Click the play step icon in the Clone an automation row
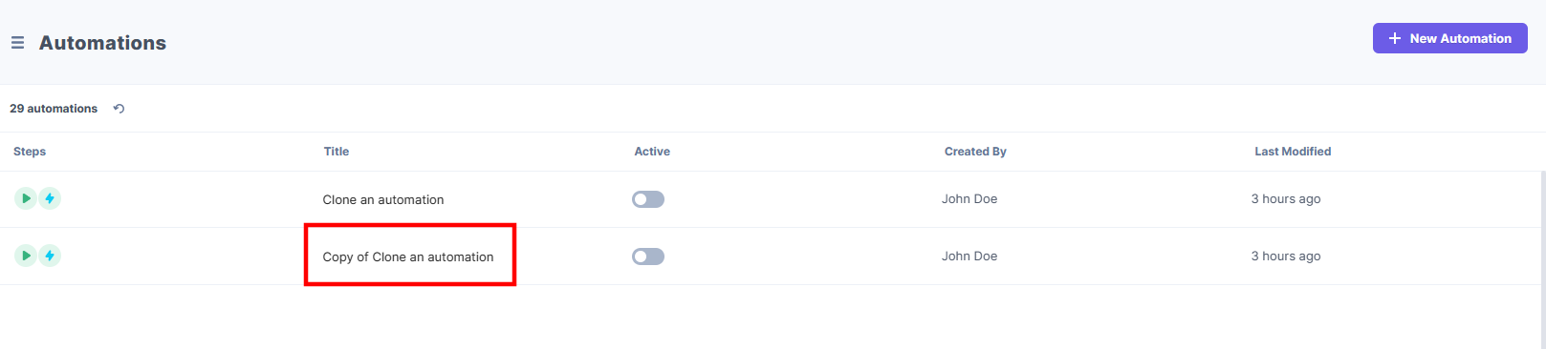The image size is (1546, 349). (26, 198)
